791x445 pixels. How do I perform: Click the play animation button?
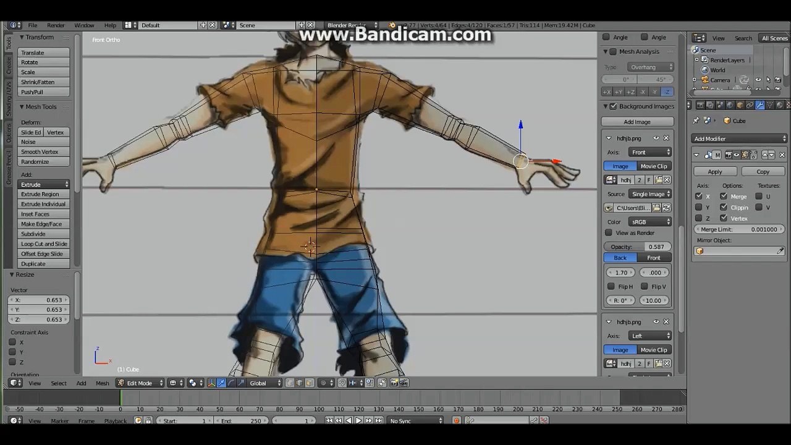[x=358, y=421]
